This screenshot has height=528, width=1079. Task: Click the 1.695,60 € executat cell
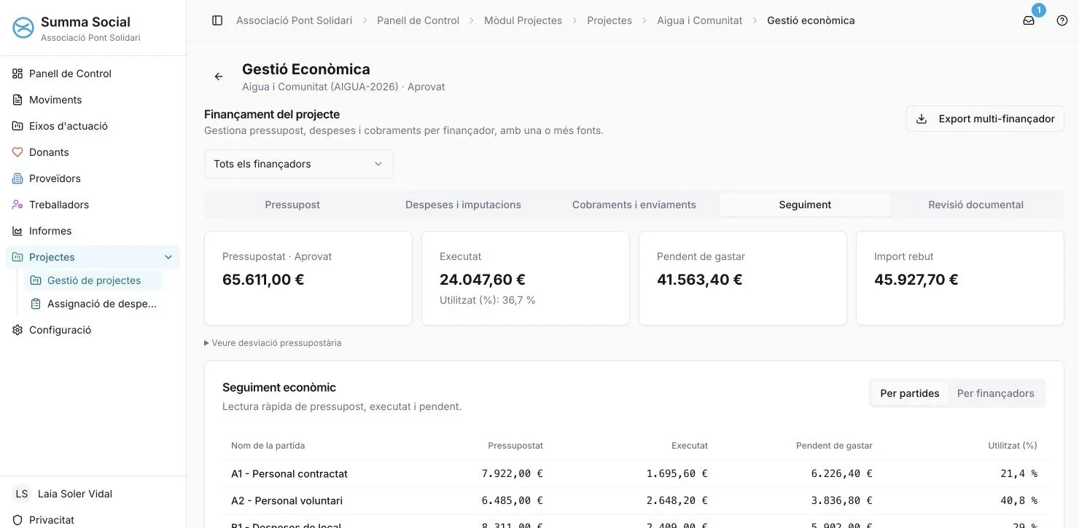(677, 473)
